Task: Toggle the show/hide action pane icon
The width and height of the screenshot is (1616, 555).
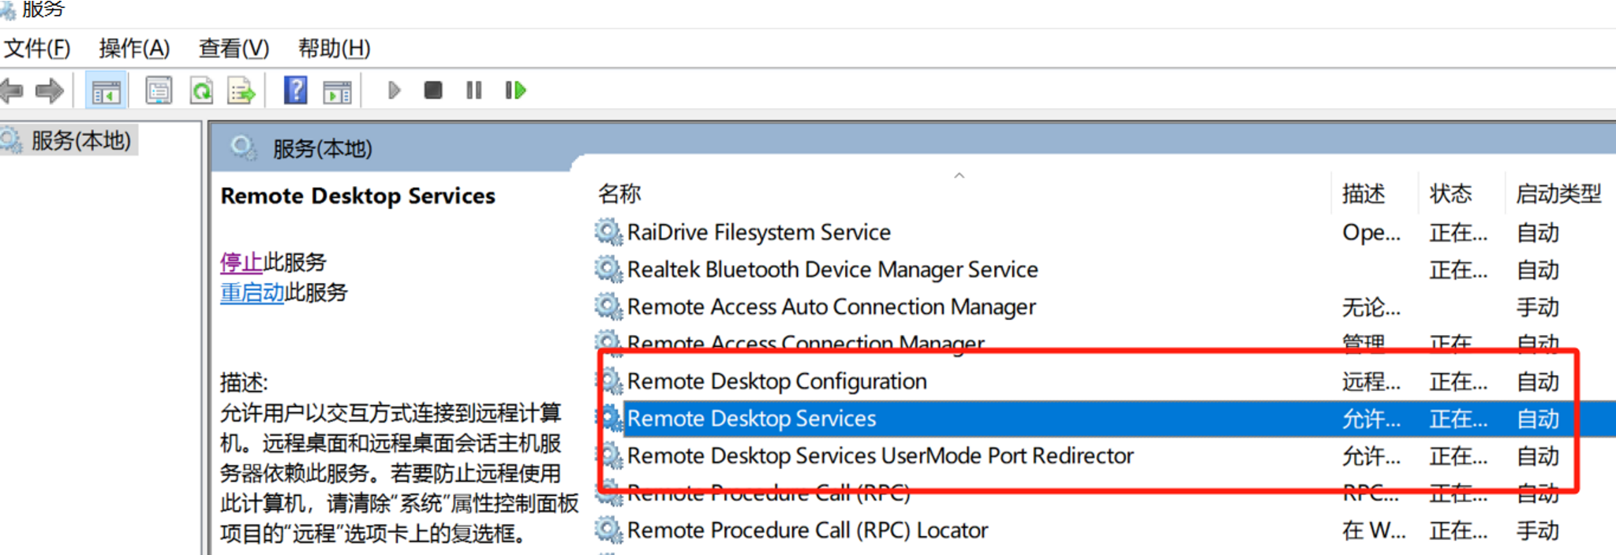Action: (337, 91)
